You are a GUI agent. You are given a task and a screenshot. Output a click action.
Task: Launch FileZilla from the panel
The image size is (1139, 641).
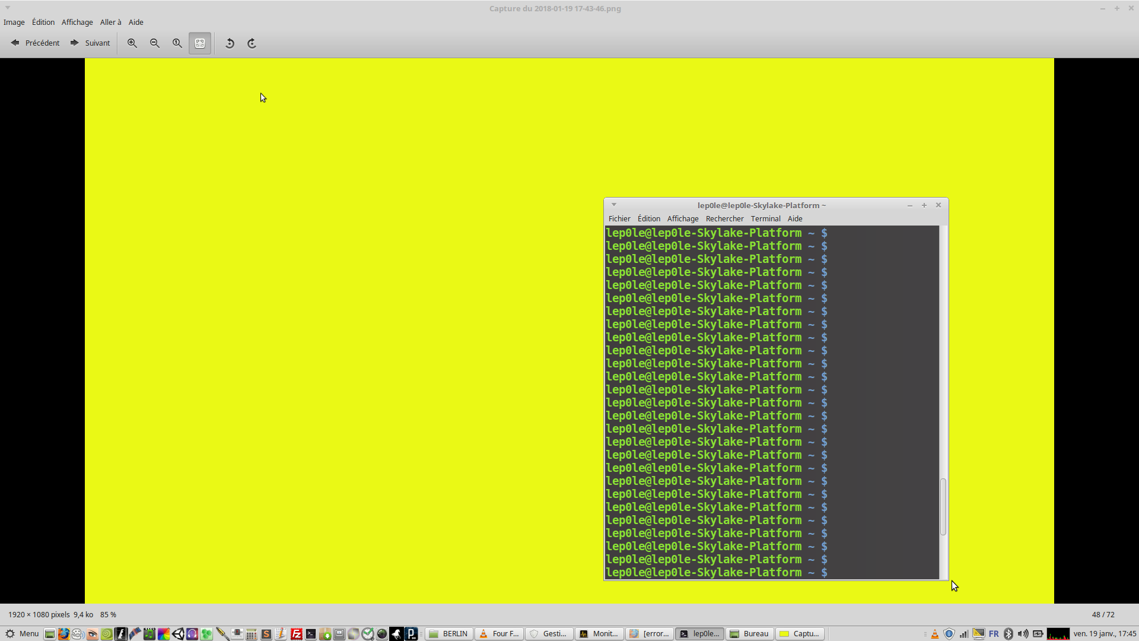click(x=297, y=634)
